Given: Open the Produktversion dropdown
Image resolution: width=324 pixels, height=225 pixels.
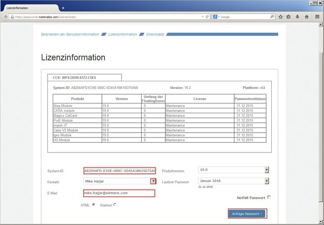Looking at the screenshot, I should [266, 170].
